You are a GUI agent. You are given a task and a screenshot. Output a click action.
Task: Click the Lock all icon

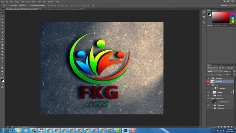point(220,75)
